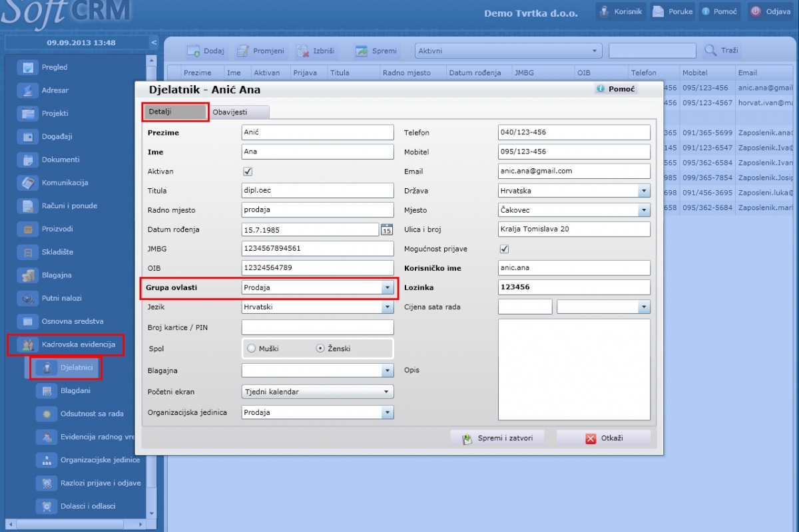
Task: Click the Pomoć button in top header
Action: [720, 11]
